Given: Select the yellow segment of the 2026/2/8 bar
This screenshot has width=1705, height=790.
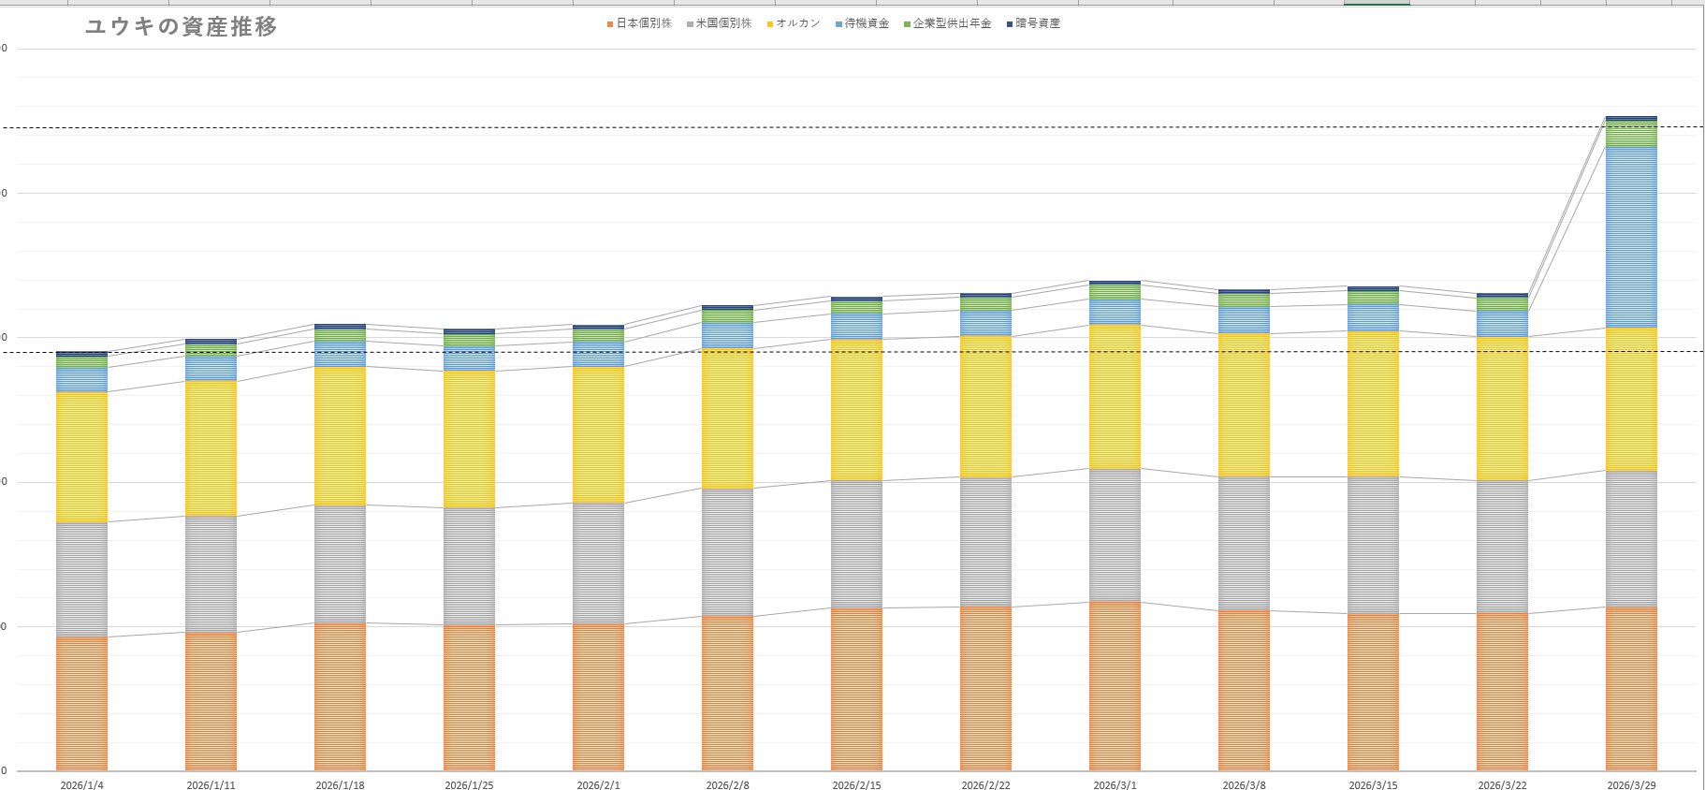Looking at the screenshot, I should pyautogui.click(x=727, y=418).
